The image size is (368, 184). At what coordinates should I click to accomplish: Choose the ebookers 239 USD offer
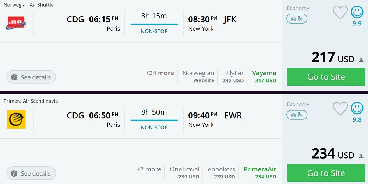[221, 173]
